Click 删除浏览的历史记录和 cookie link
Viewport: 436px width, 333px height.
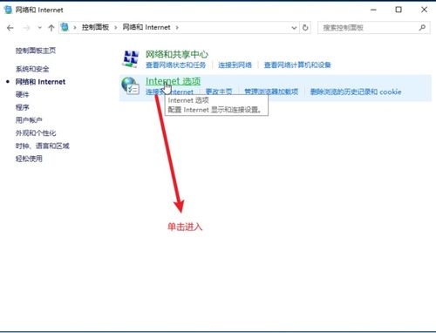point(356,92)
